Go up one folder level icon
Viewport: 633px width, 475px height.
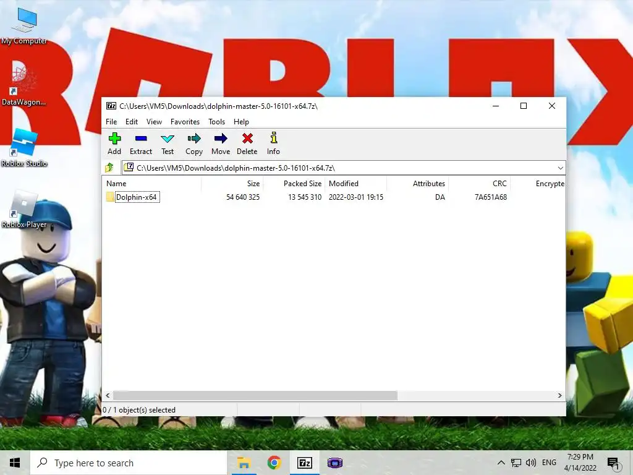109,168
